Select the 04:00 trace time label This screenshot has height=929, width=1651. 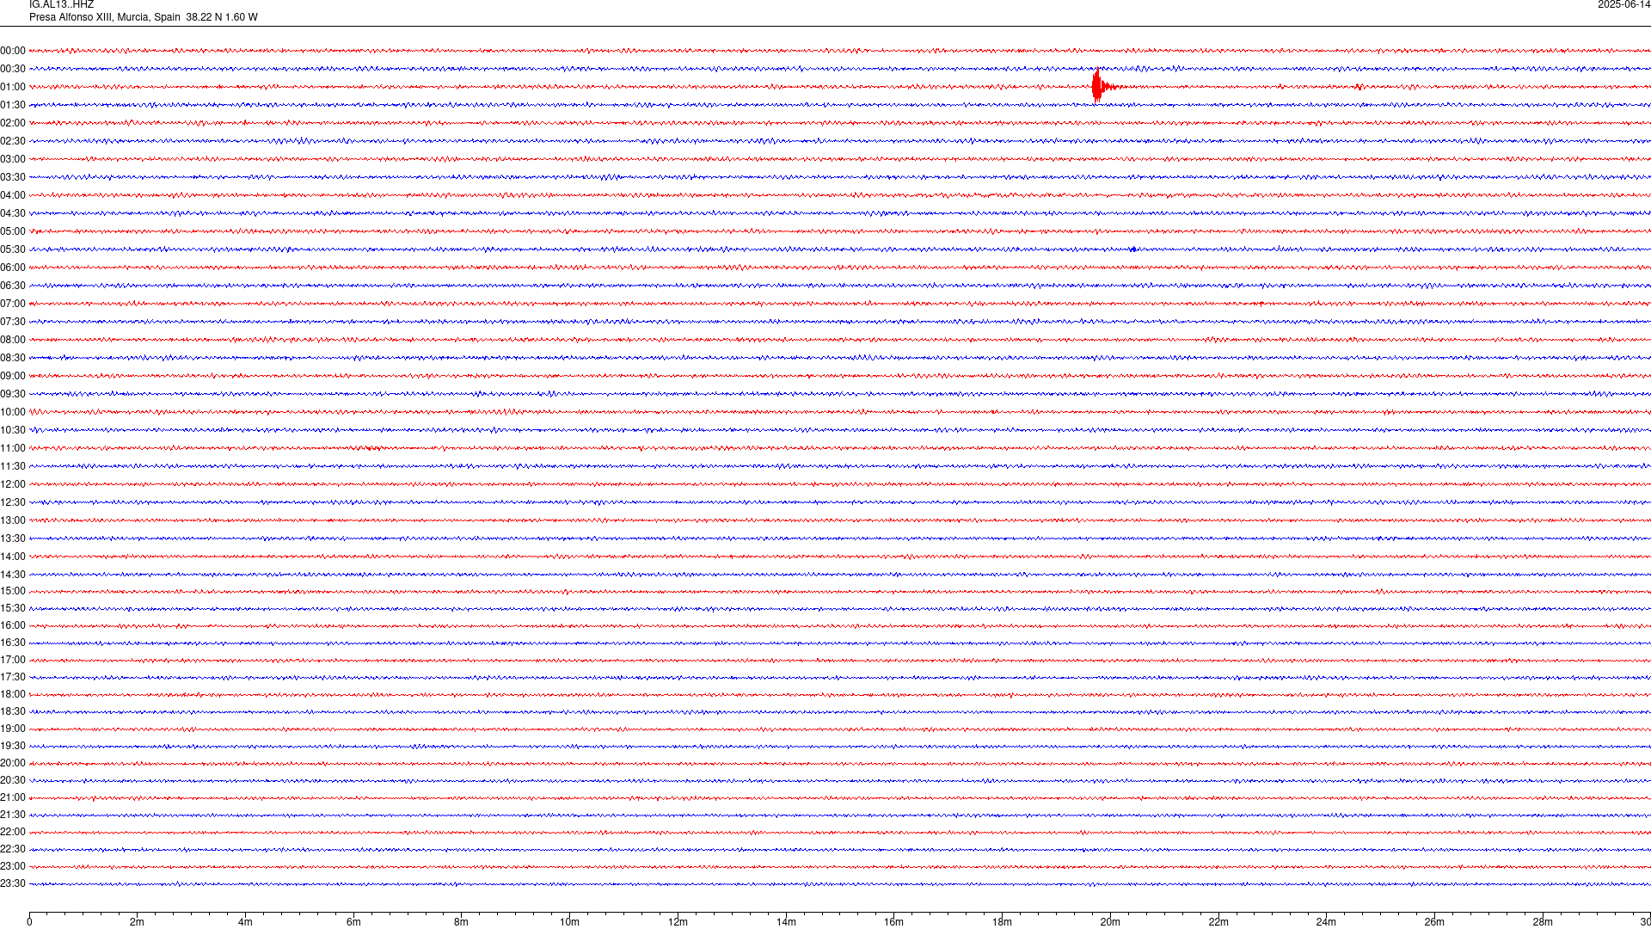13,195
